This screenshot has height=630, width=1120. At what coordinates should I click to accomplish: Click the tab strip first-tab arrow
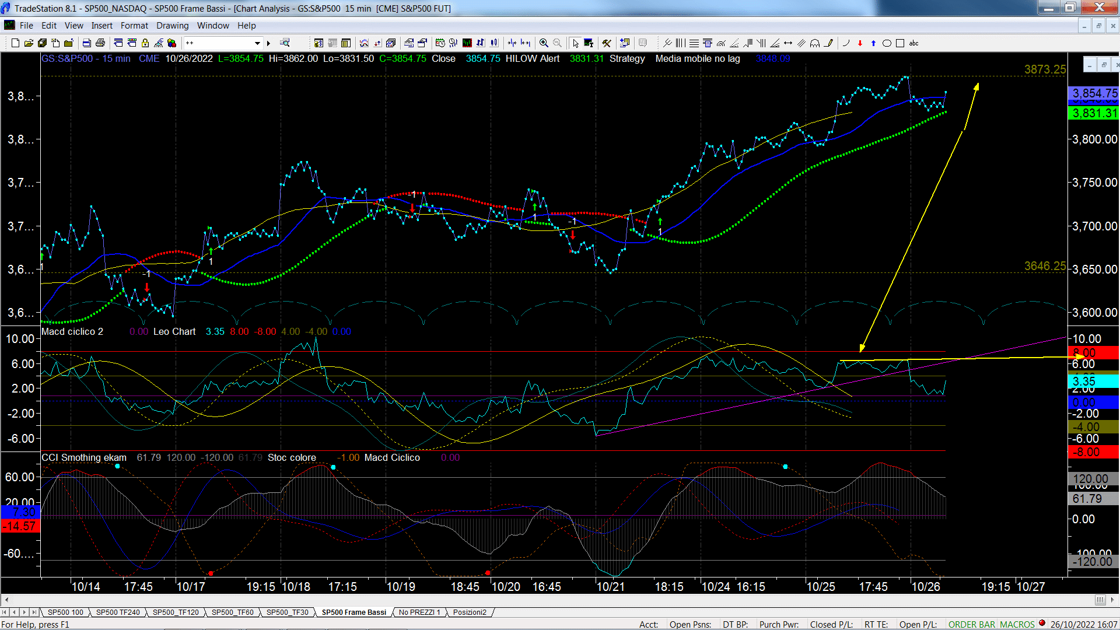(5, 612)
